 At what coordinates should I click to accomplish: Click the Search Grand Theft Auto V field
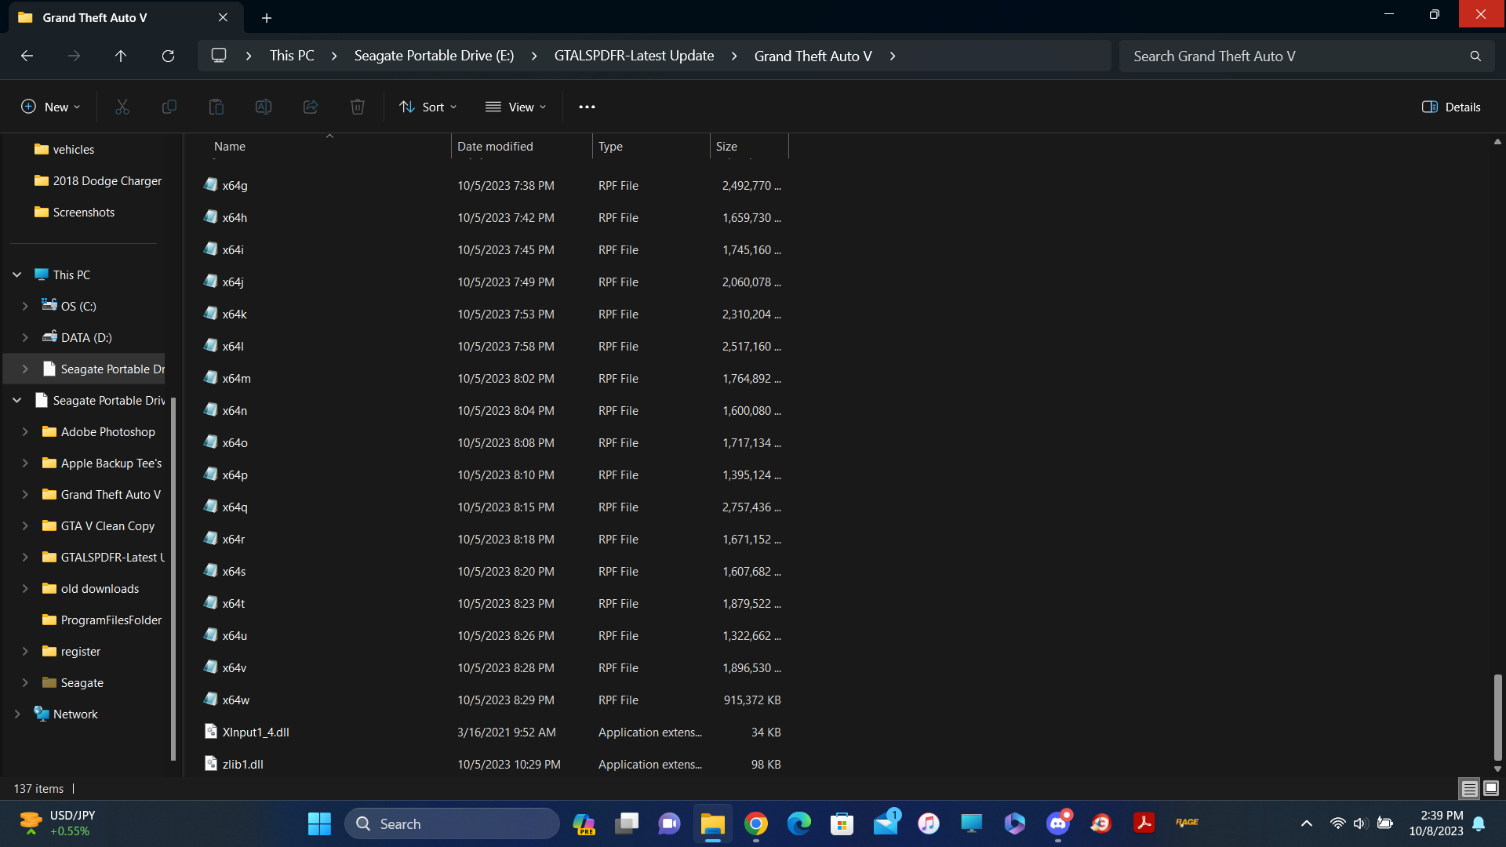coord(1294,56)
